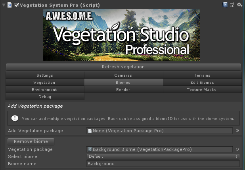Collapse the Vegetation System Pro component foldout

click(4, 5)
